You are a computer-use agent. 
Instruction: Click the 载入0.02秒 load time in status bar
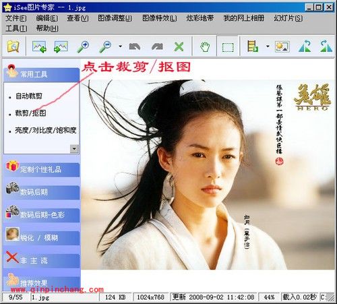pos(300,297)
